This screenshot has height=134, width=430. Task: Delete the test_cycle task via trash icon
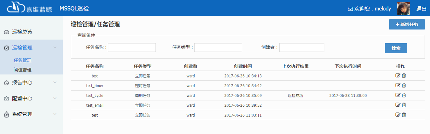404,95
